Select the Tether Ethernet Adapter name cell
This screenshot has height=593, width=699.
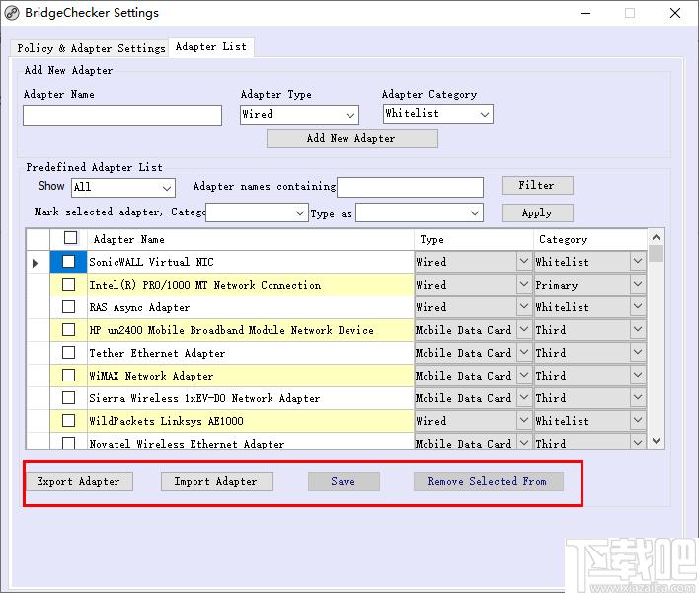(250, 353)
